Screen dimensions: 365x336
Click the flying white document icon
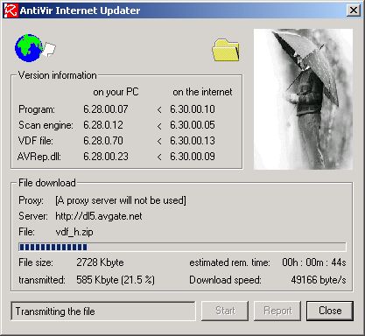(x=49, y=50)
